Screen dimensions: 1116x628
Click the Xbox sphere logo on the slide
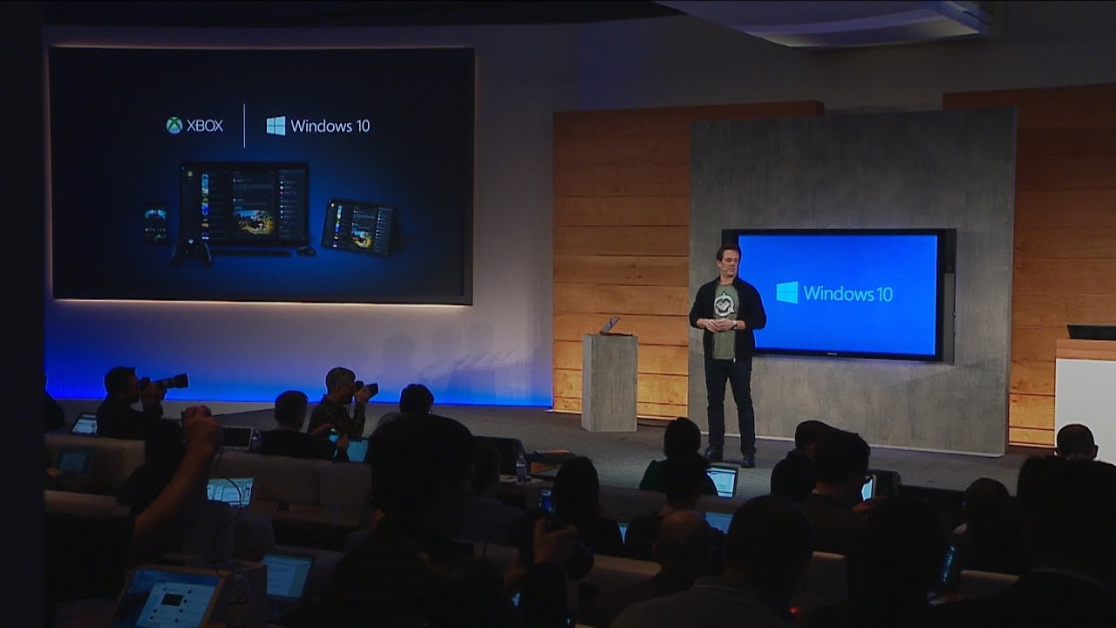click(174, 123)
